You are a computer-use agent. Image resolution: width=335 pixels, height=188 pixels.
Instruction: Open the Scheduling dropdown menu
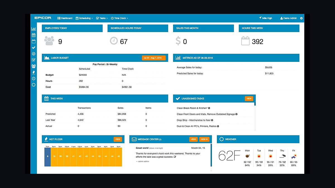coord(84,18)
